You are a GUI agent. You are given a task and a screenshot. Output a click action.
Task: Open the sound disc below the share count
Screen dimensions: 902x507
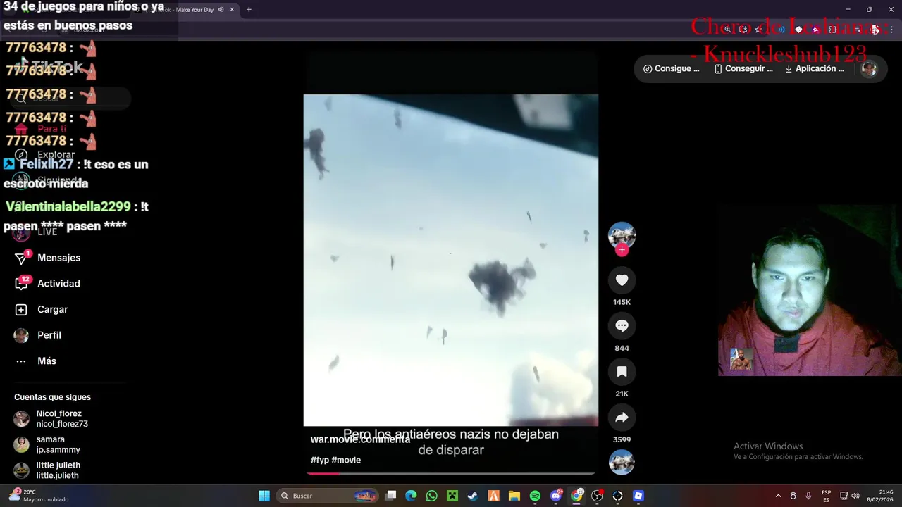tap(622, 463)
